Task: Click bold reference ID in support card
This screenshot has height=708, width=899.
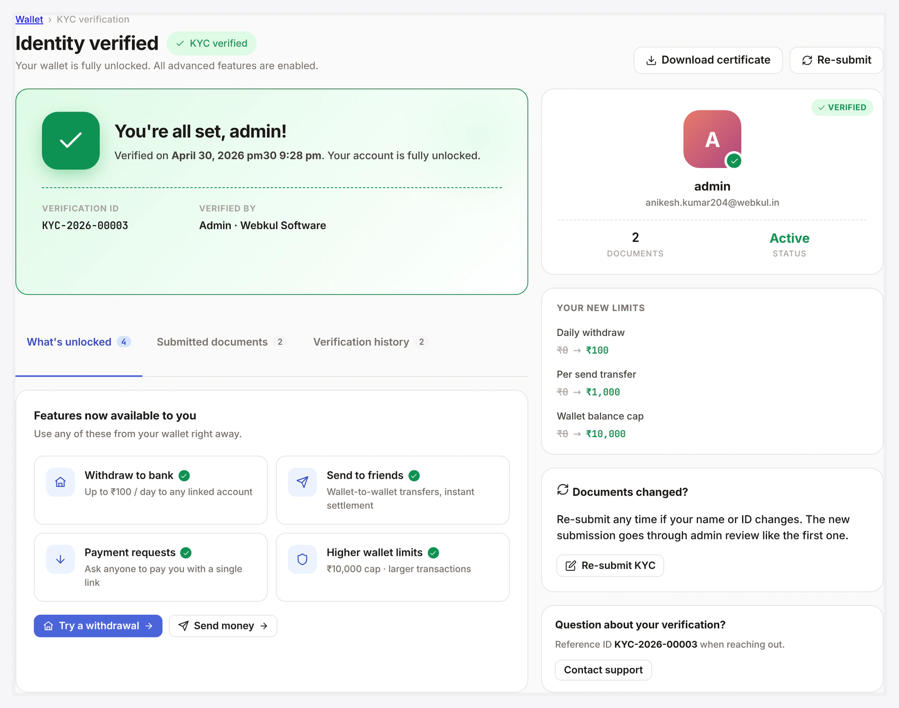Action: [656, 644]
